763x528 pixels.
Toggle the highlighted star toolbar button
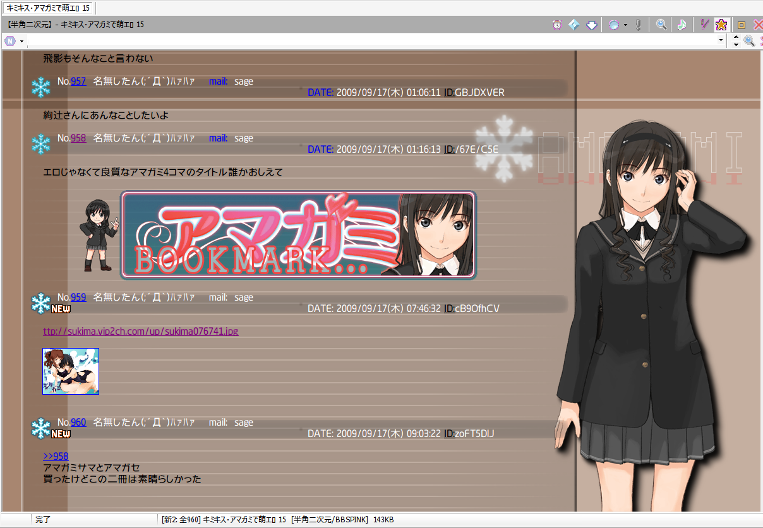[721, 25]
